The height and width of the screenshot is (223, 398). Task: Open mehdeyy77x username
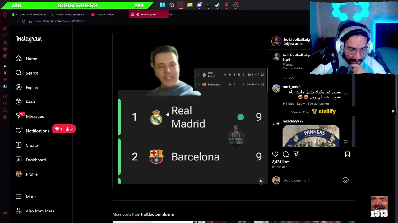[x=293, y=121]
